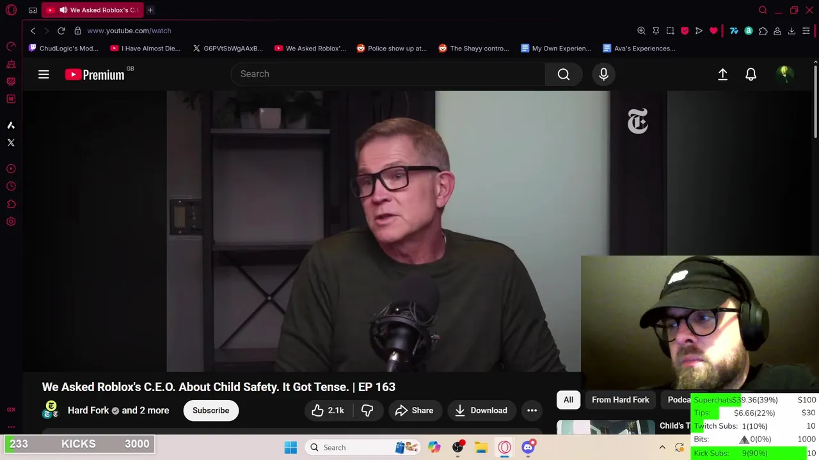Click the red ad-blocker shield icon
The width and height of the screenshot is (819, 460).
[685, 31]
